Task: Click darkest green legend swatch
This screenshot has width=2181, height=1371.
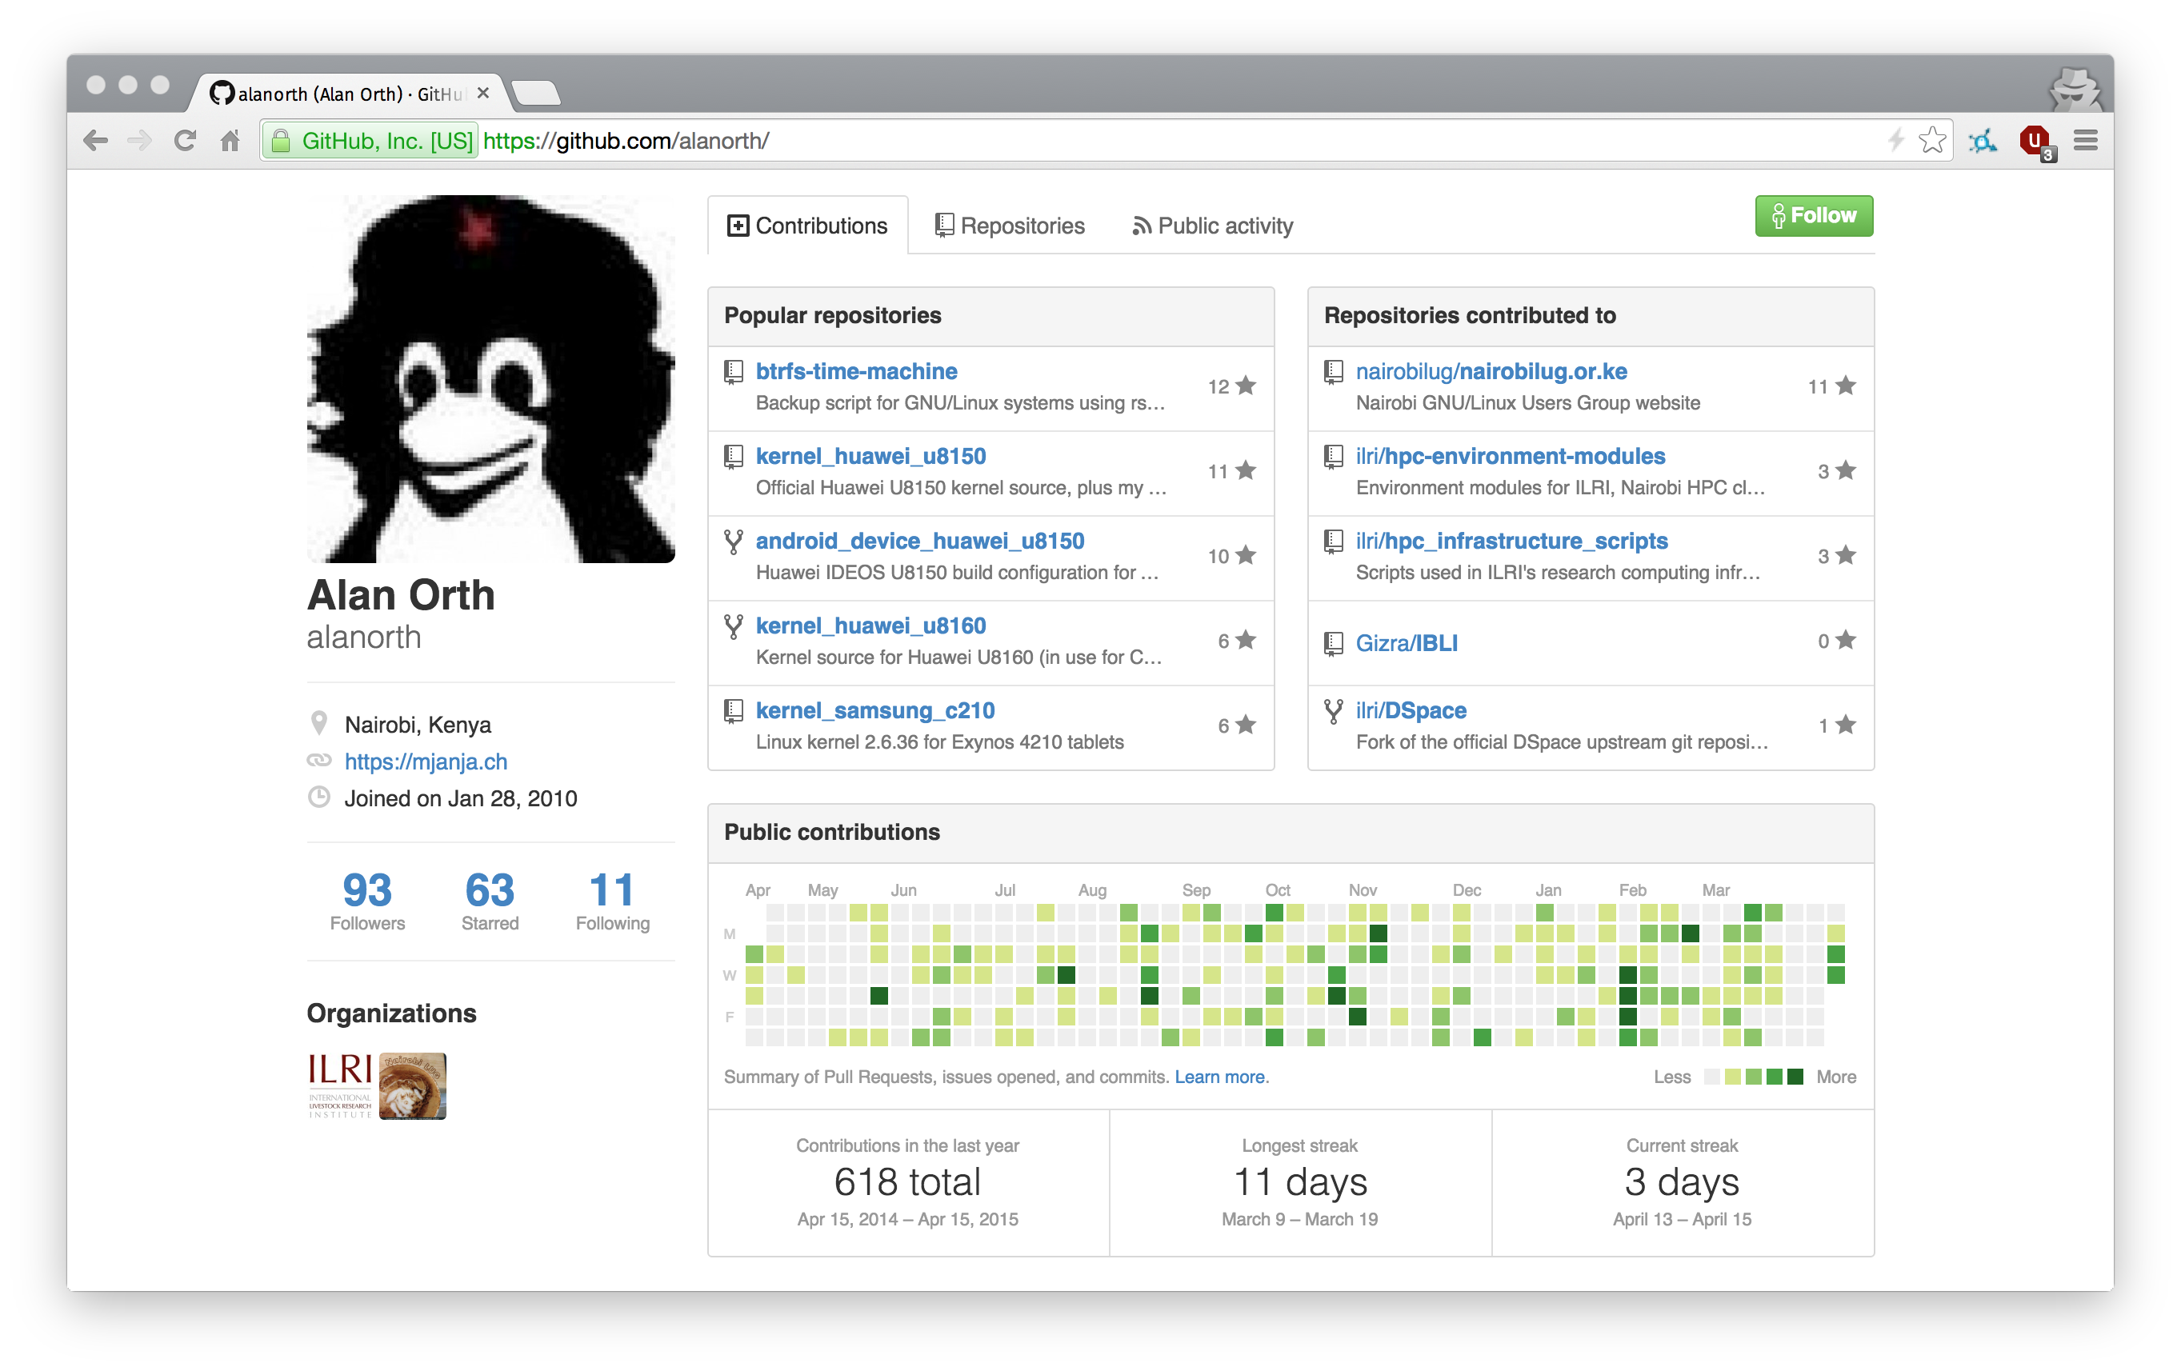Action: pyautogui.click(x=1796, y=1077)
